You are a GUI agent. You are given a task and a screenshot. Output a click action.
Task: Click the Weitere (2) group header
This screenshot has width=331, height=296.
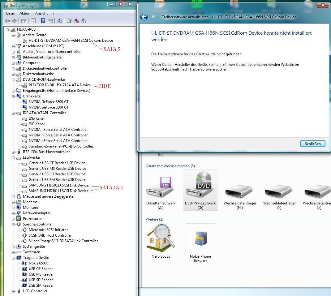(154, 219)
